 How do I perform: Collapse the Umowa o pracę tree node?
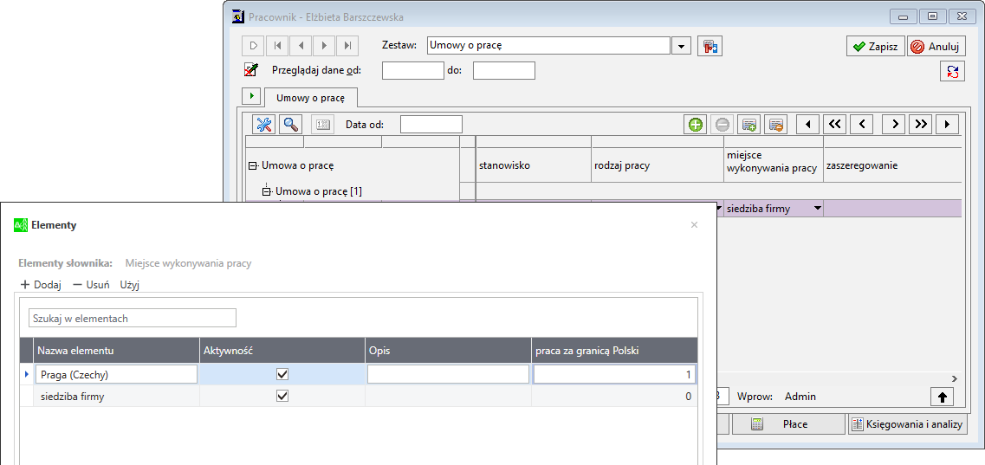tap(253, 165)
